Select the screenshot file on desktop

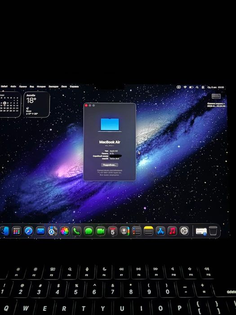tap(216, 100)
